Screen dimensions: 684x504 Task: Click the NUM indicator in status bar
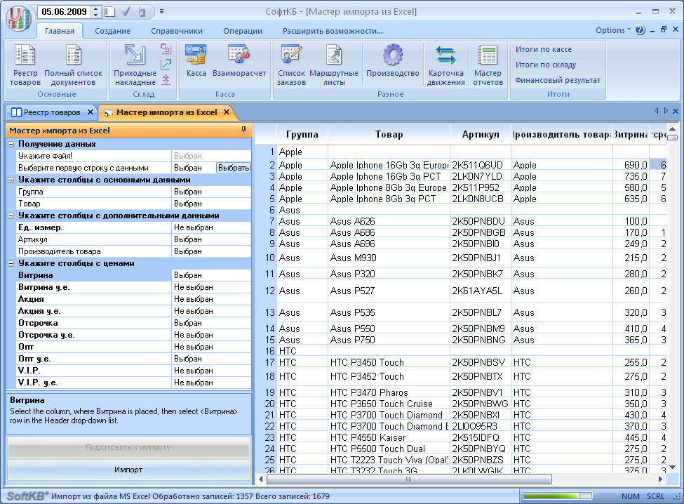pyautogui.click(x=631, y=496)
